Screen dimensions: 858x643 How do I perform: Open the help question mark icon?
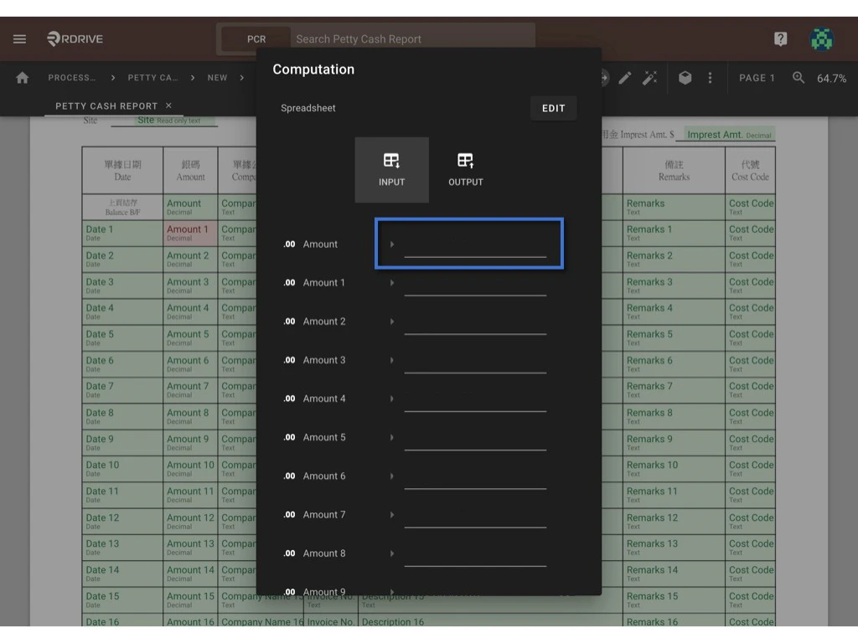click(x=779, y=39)
